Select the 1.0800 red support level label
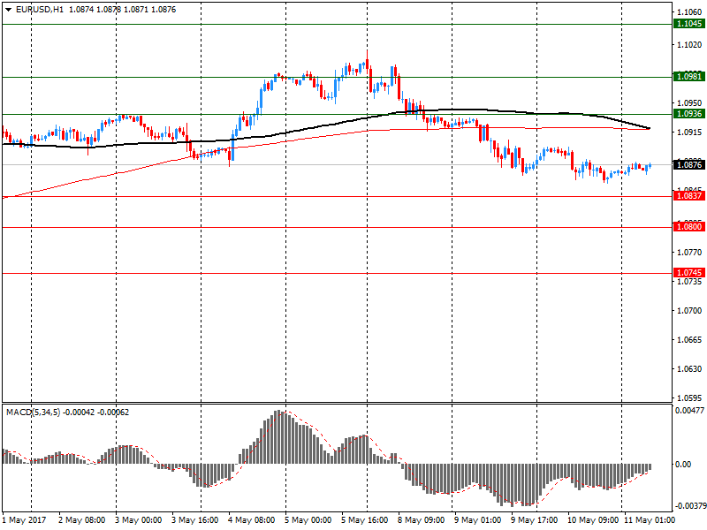This screenshot has height=530, width=707. pos(689,227)
